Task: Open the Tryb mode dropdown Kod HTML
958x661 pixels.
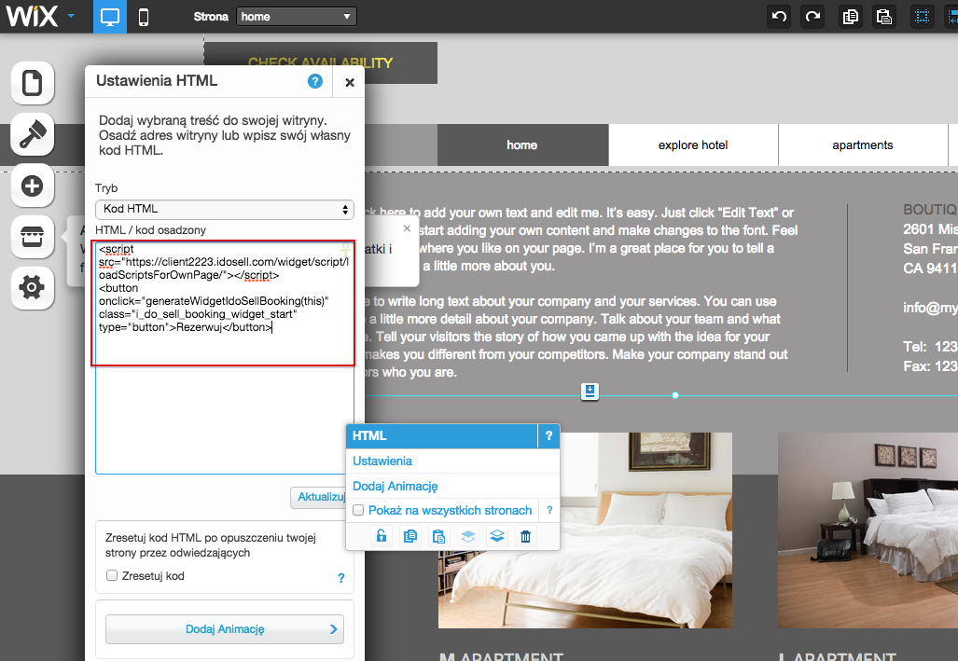Action: click(225, 210)
